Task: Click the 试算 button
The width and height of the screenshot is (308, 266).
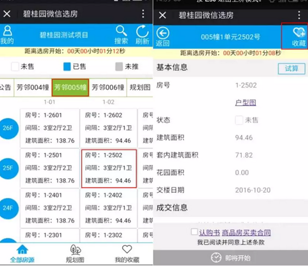Action: (x=292, y=69)
